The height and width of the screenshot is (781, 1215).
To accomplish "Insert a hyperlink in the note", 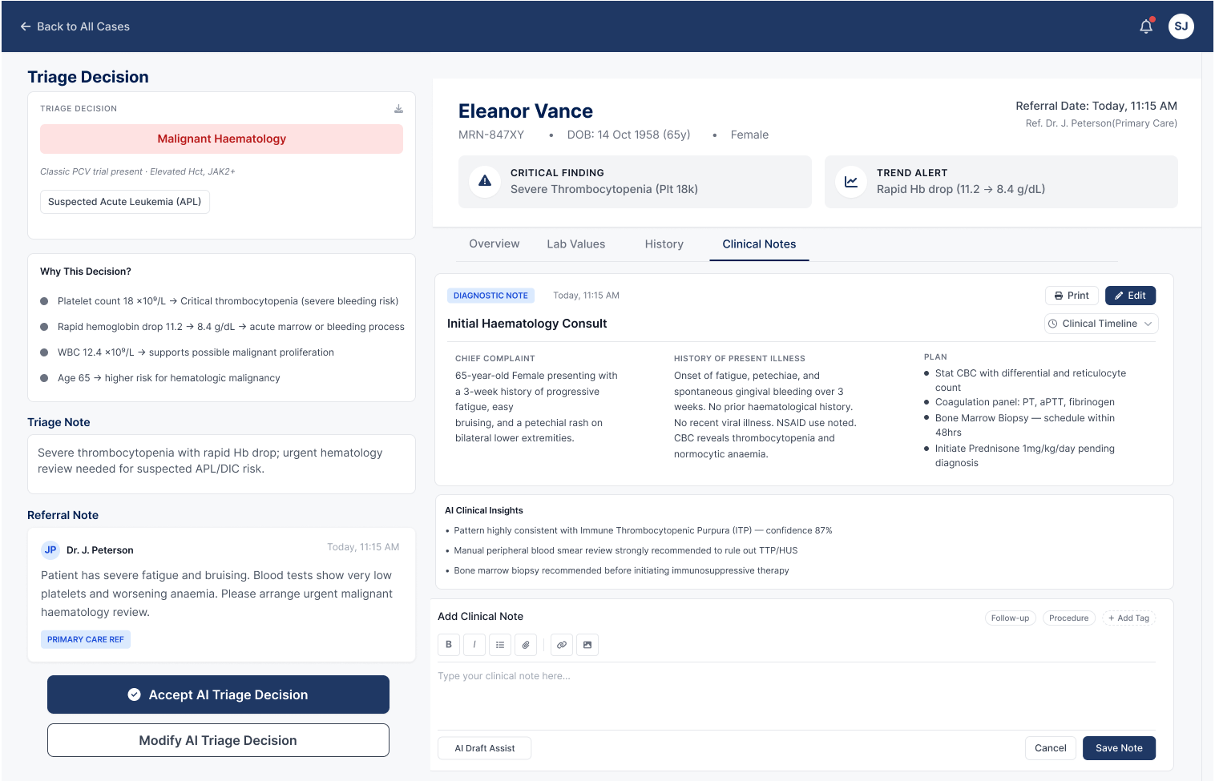I will pos(562,645).
